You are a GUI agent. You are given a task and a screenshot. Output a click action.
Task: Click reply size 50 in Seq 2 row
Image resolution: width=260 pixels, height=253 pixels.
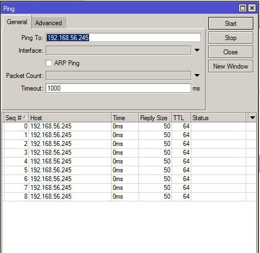167,144
